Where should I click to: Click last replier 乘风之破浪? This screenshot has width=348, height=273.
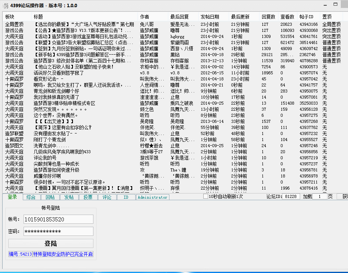click(x=182, y=103)
